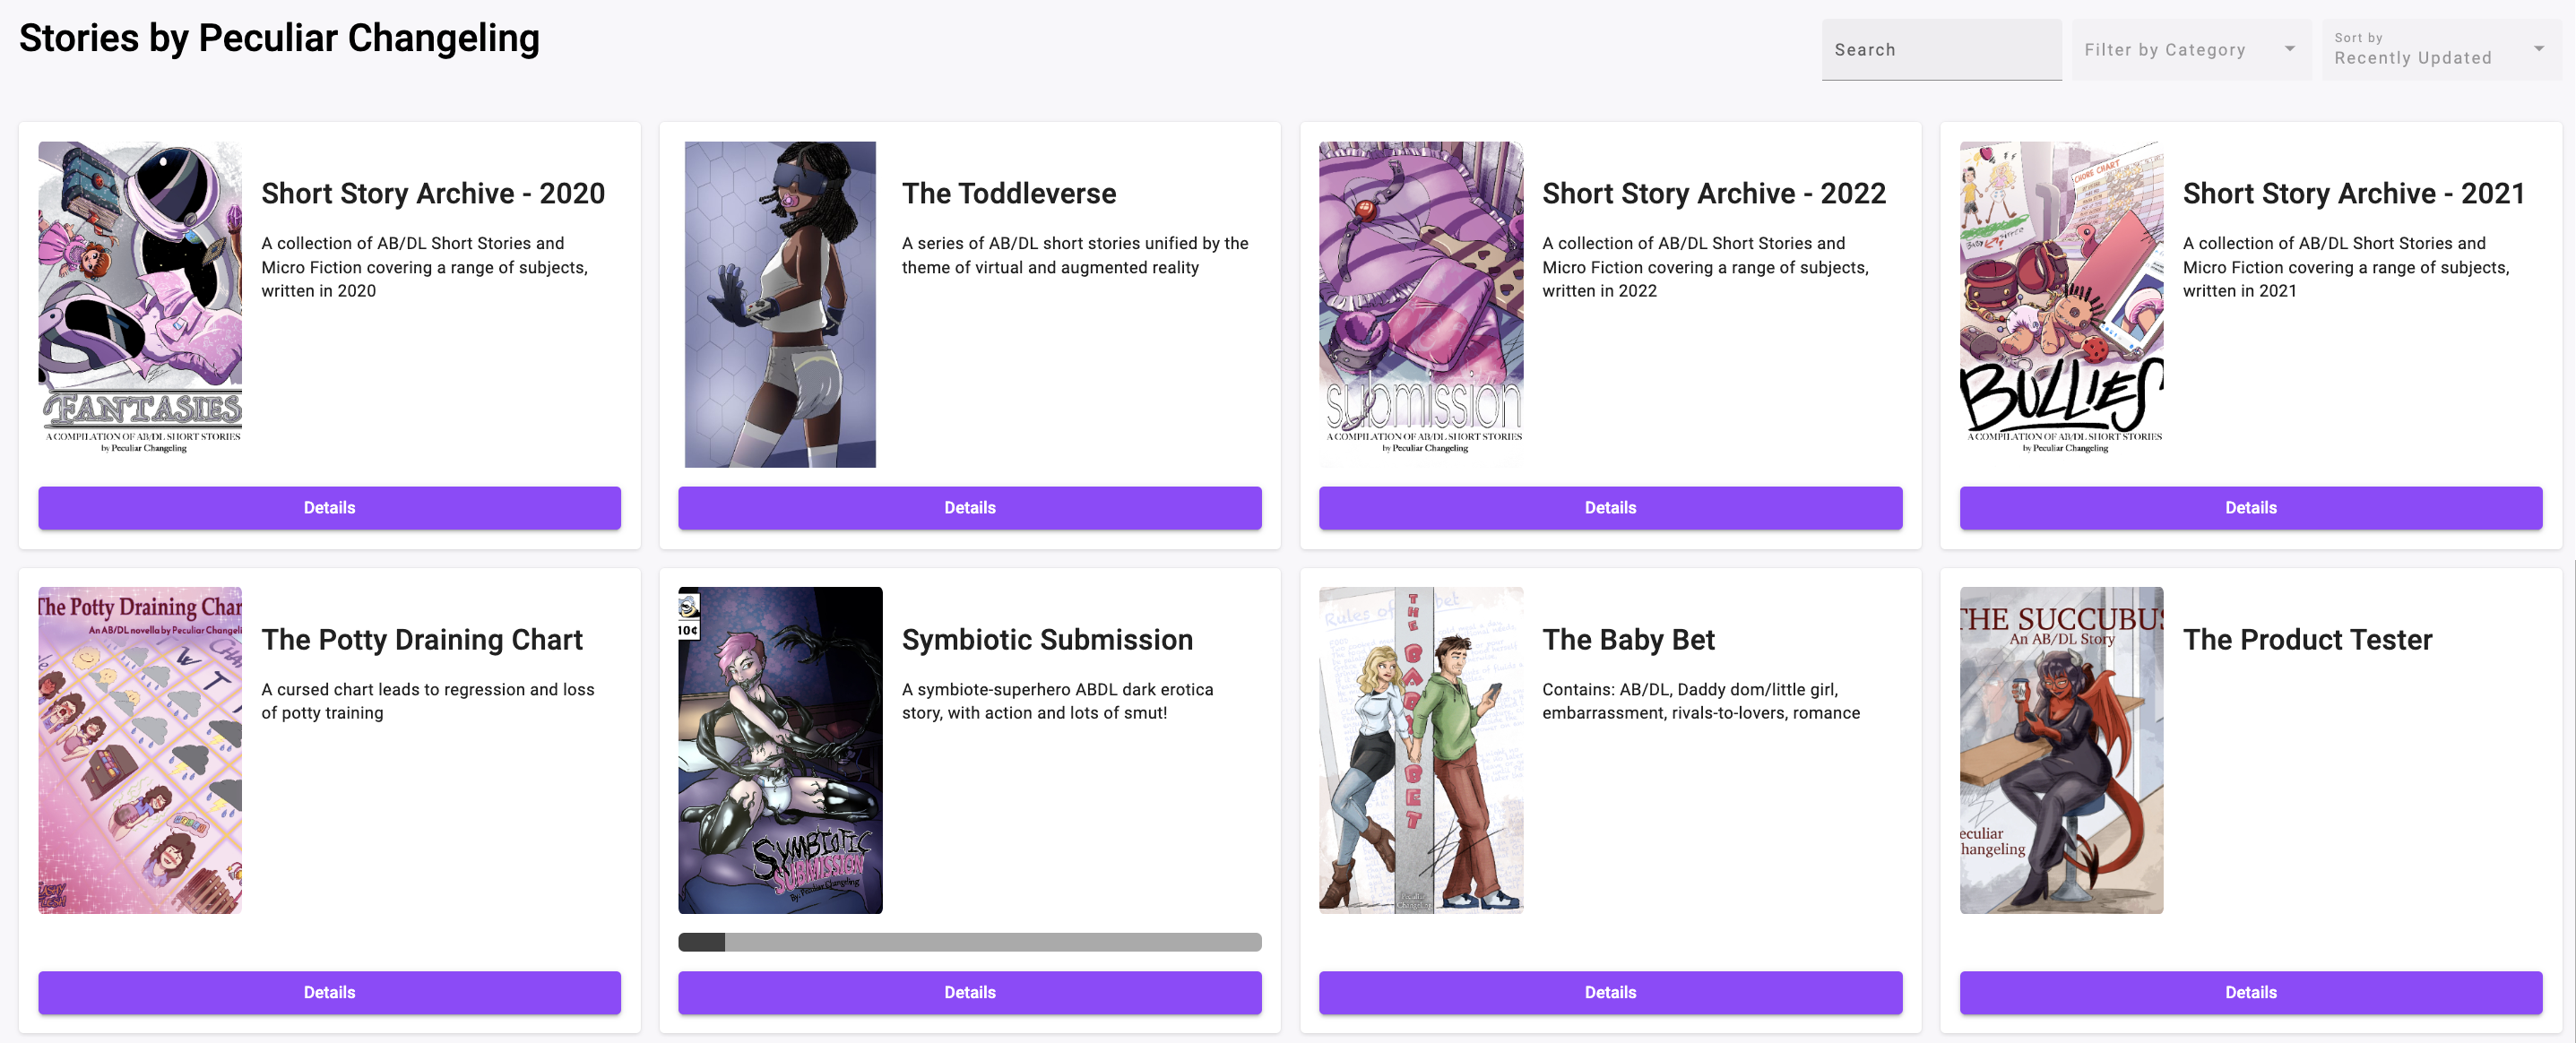The image size is (2576, 1043).
Task: Click the Symbiotic Submission progress bar
Action: click(x=969, y=942)
